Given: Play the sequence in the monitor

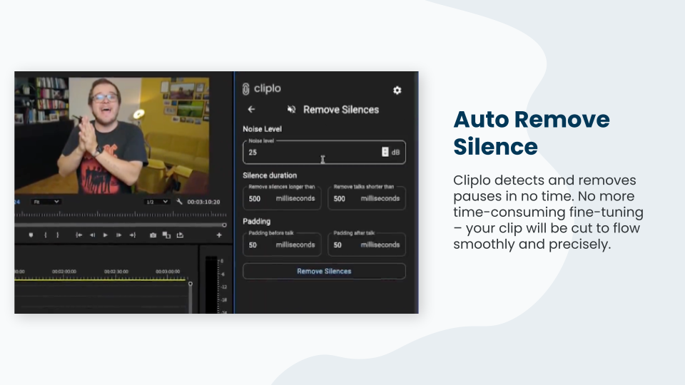Looking at the screenshot, I should 106,235.
